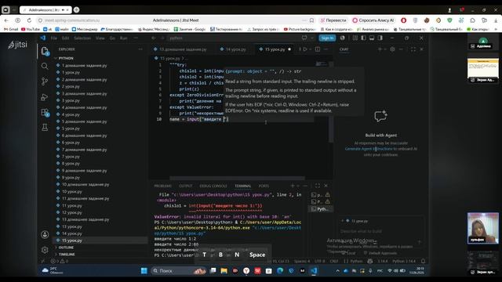Maximize the chat panel
Viewport: 502px width, 282px height.
click(413, 49)
